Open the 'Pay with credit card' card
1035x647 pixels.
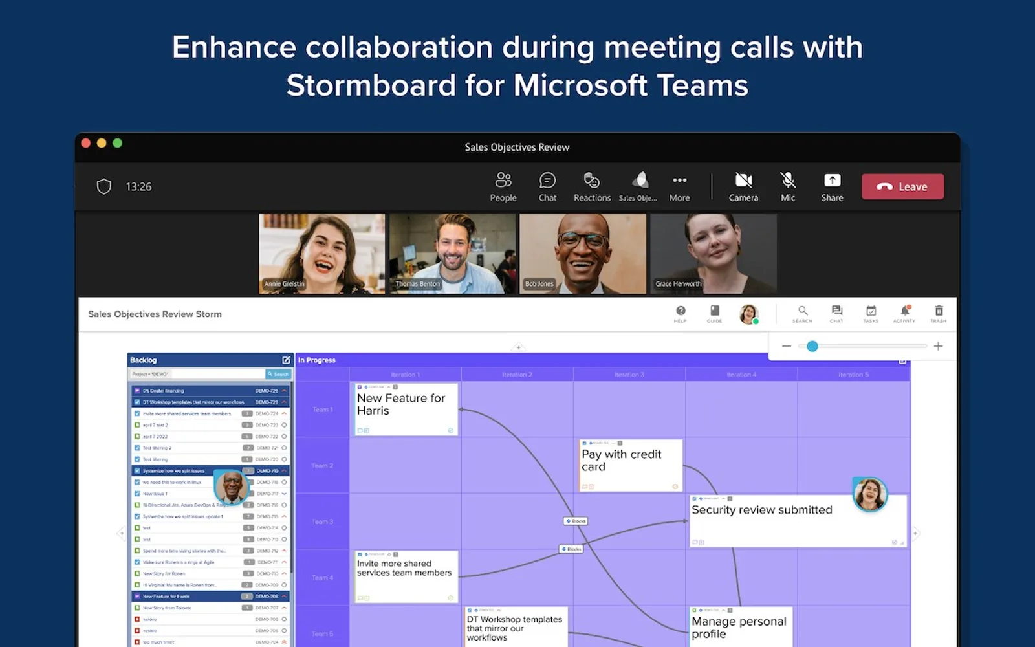click(x=631, y=465)
